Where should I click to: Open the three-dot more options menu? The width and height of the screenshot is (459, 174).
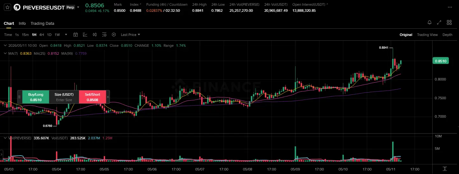pos(449,7)
